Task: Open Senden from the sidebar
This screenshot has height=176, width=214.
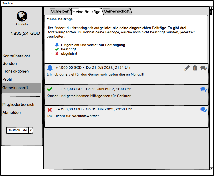Action: coord(10,63)
